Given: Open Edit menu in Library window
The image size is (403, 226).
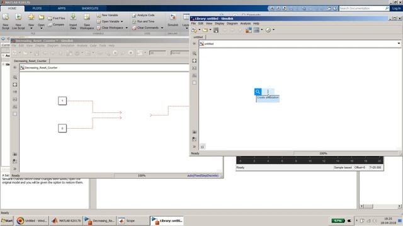Looking at the screenshot, I should pyautogui.click(x=201, y=23).
